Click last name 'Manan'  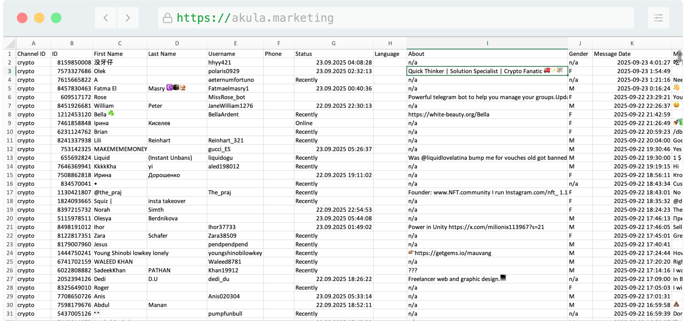(177, 305)
